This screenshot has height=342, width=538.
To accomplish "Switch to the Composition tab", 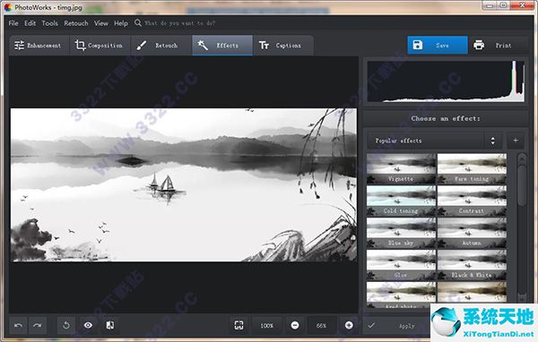I will [100, 46].
